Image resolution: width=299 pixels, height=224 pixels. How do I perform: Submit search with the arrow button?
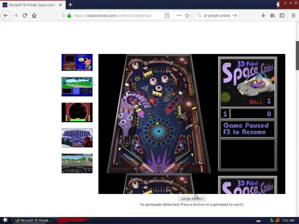[235, 15]
